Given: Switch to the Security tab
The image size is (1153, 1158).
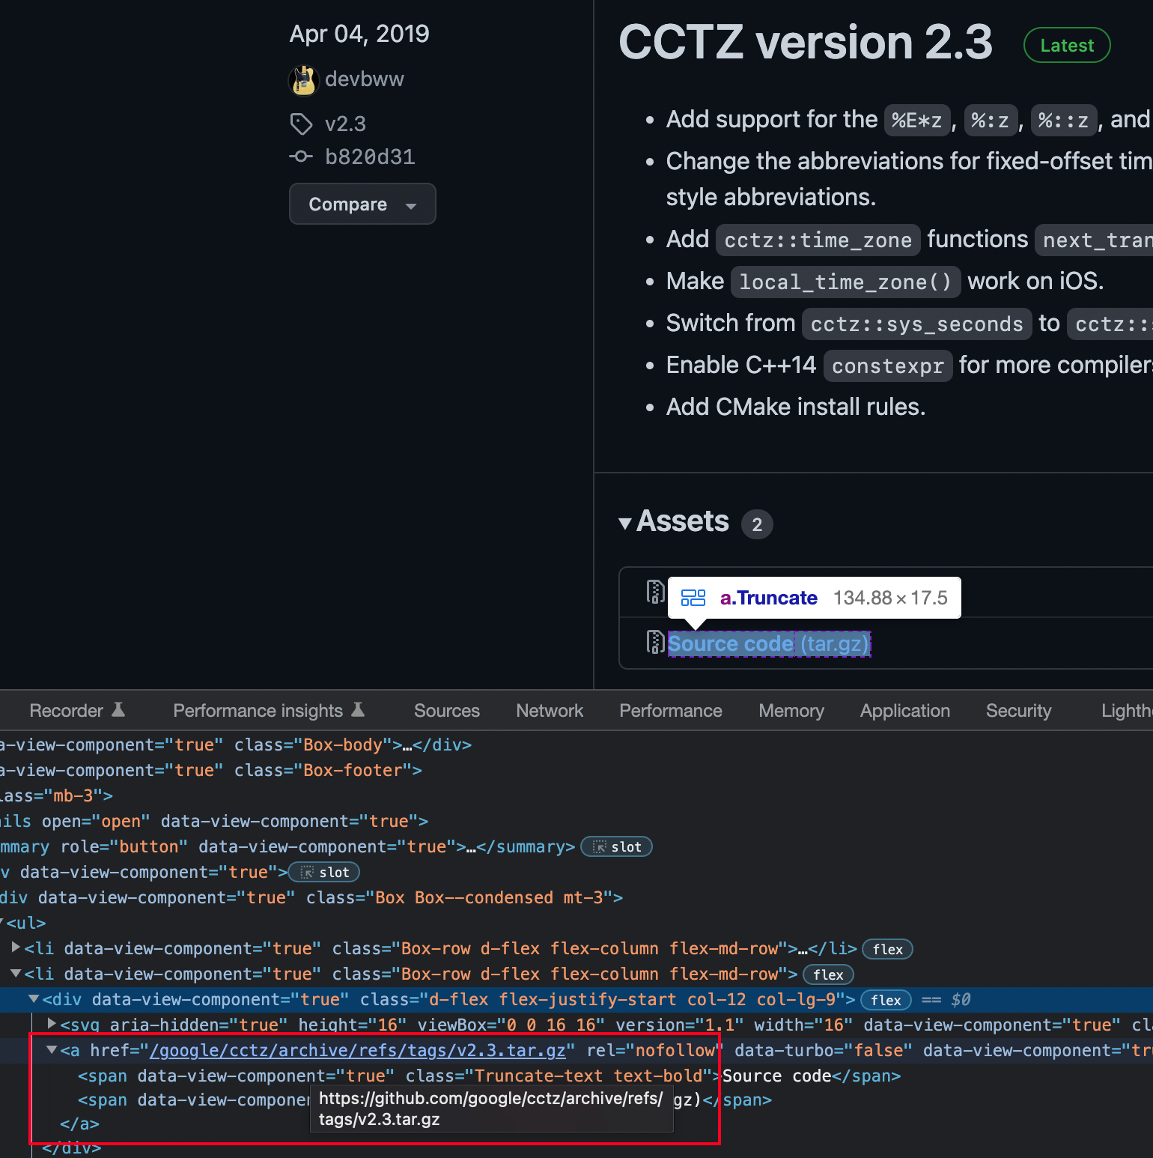Looking at the screenshot, I should [1019, 710].
